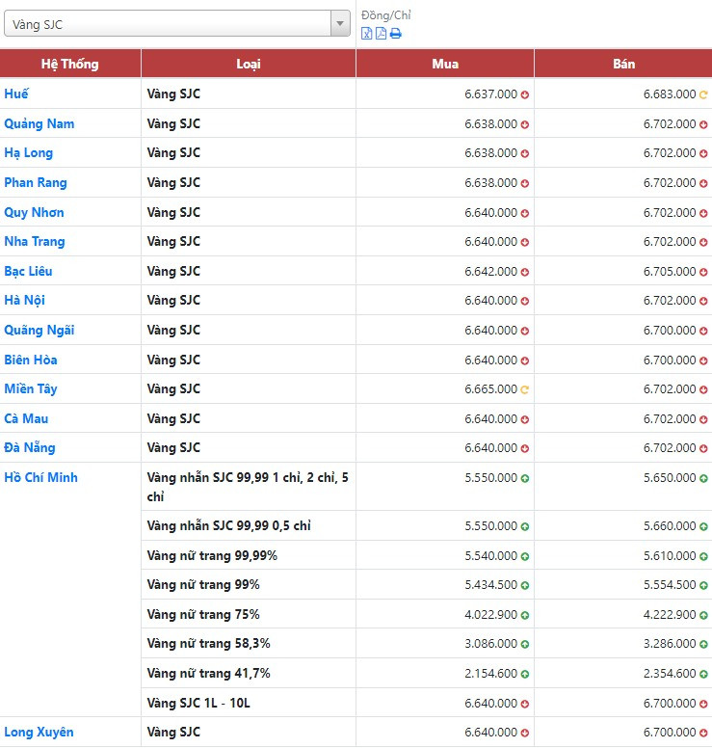Click the Loại column header
The image size is (712, 748).
click(249, 64)
